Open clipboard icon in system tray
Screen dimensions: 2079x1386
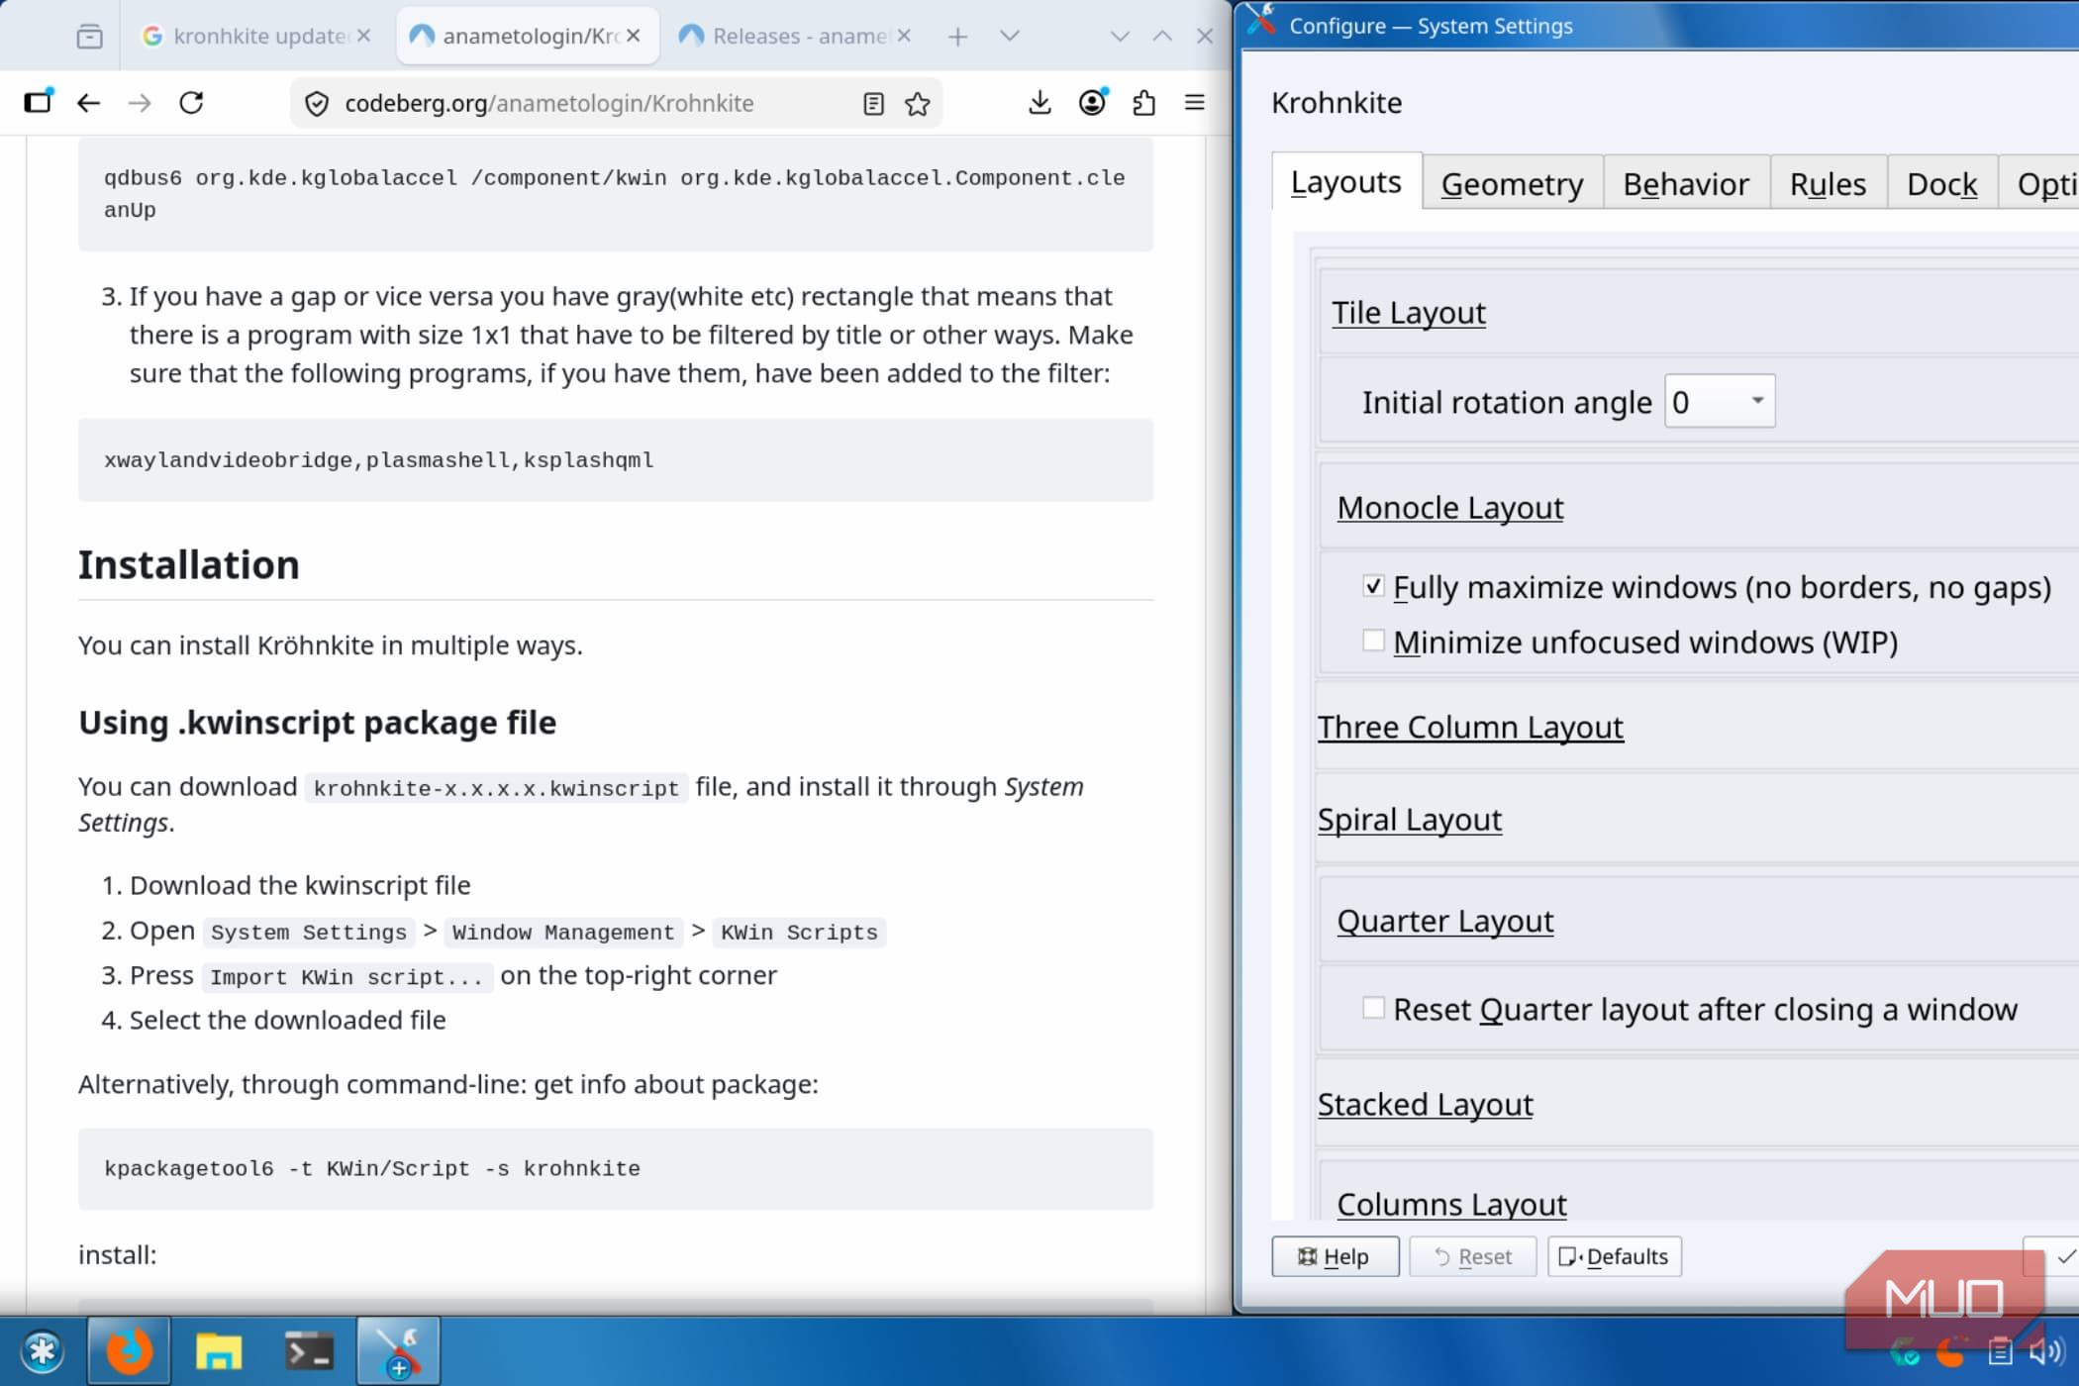(2001, 1351)
